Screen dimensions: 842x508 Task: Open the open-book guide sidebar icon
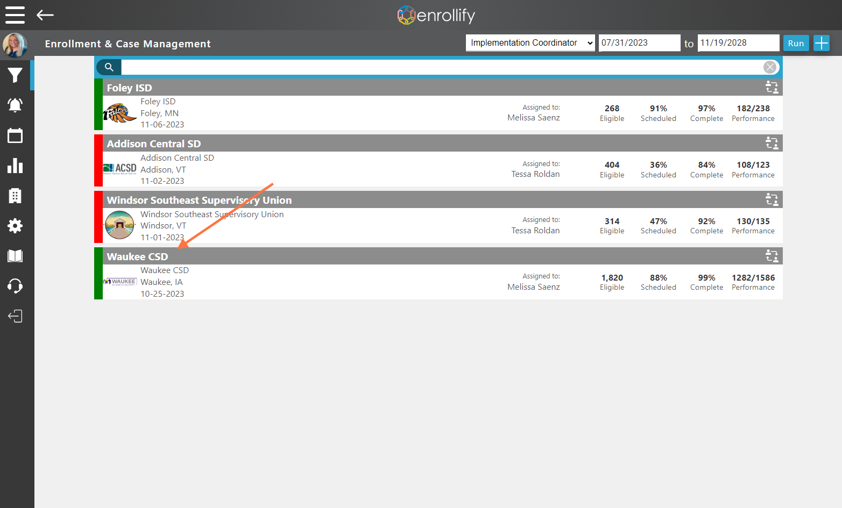coord(15,256)
